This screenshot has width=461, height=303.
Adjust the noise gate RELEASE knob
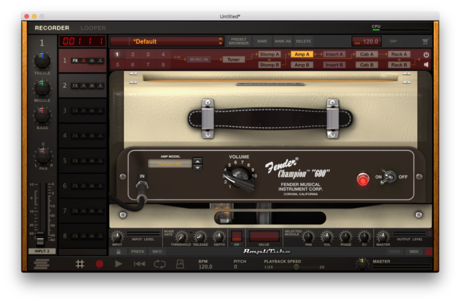[x=200, y=236]
